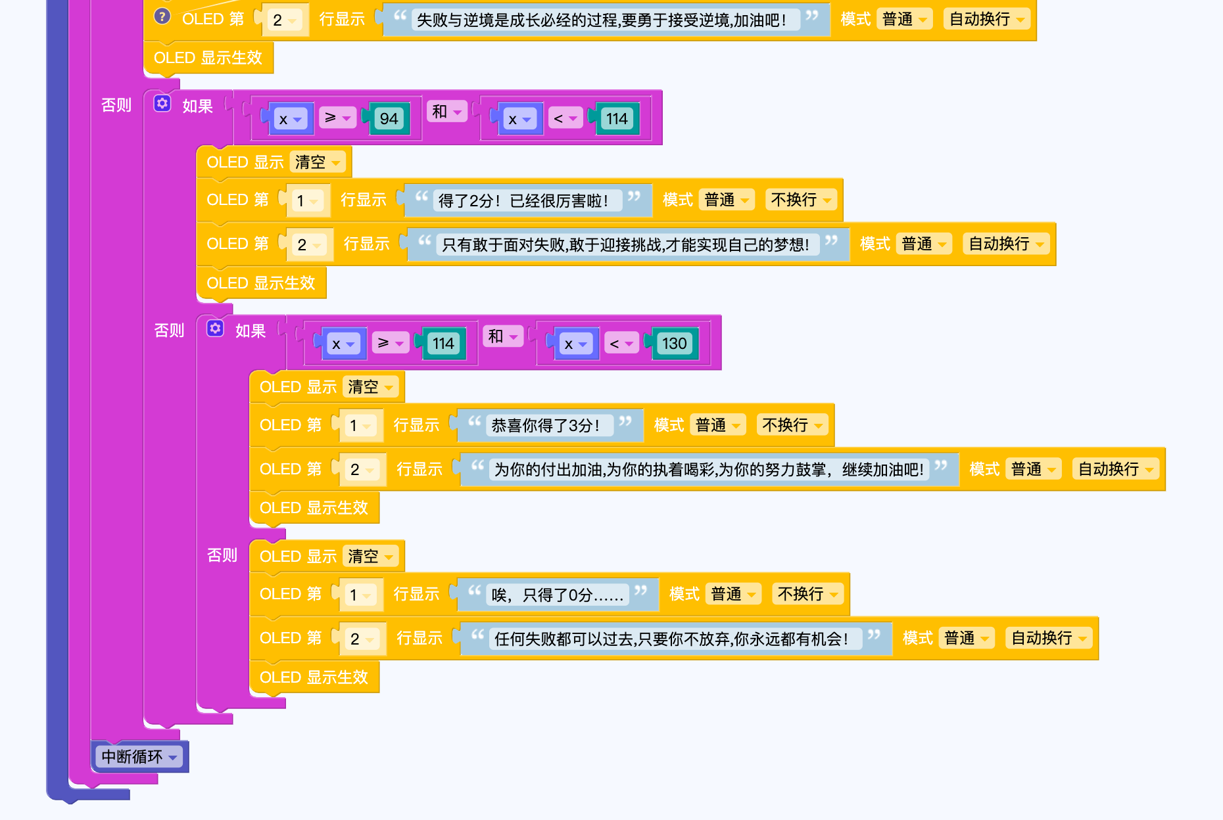Click 否则 label beside the 94–114 if block

pos(116,105)
